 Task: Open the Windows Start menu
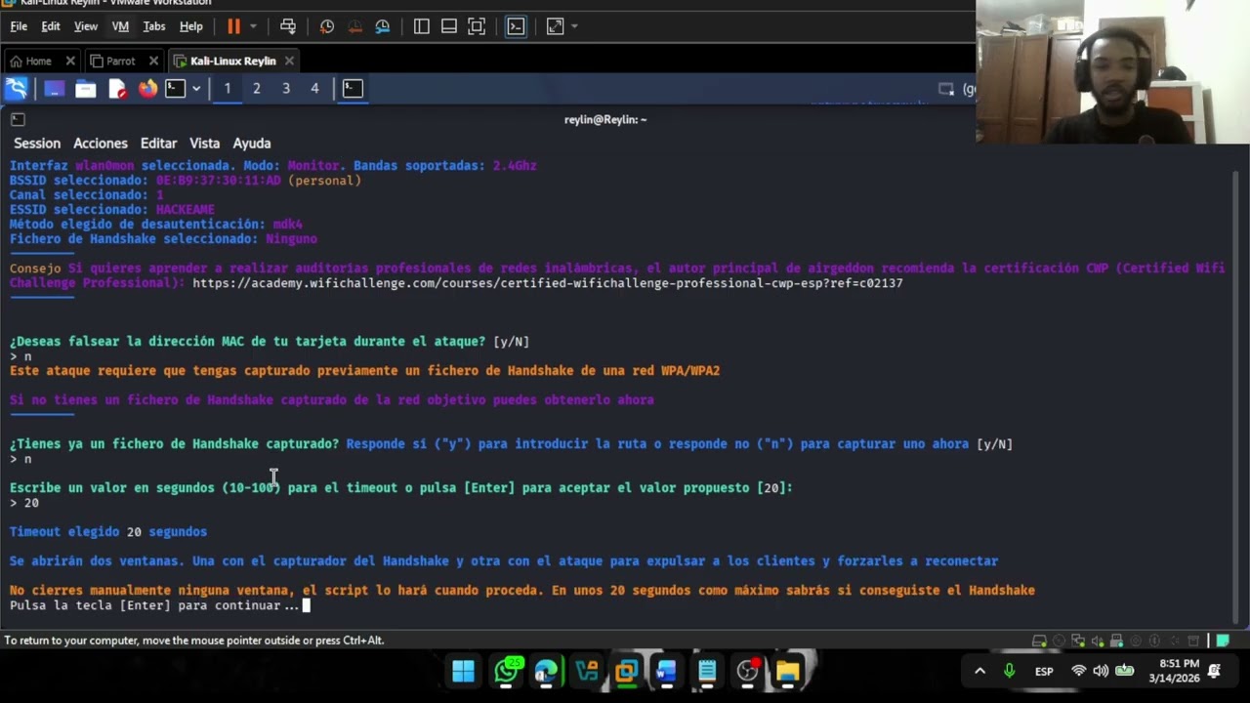tap(463, 672)
